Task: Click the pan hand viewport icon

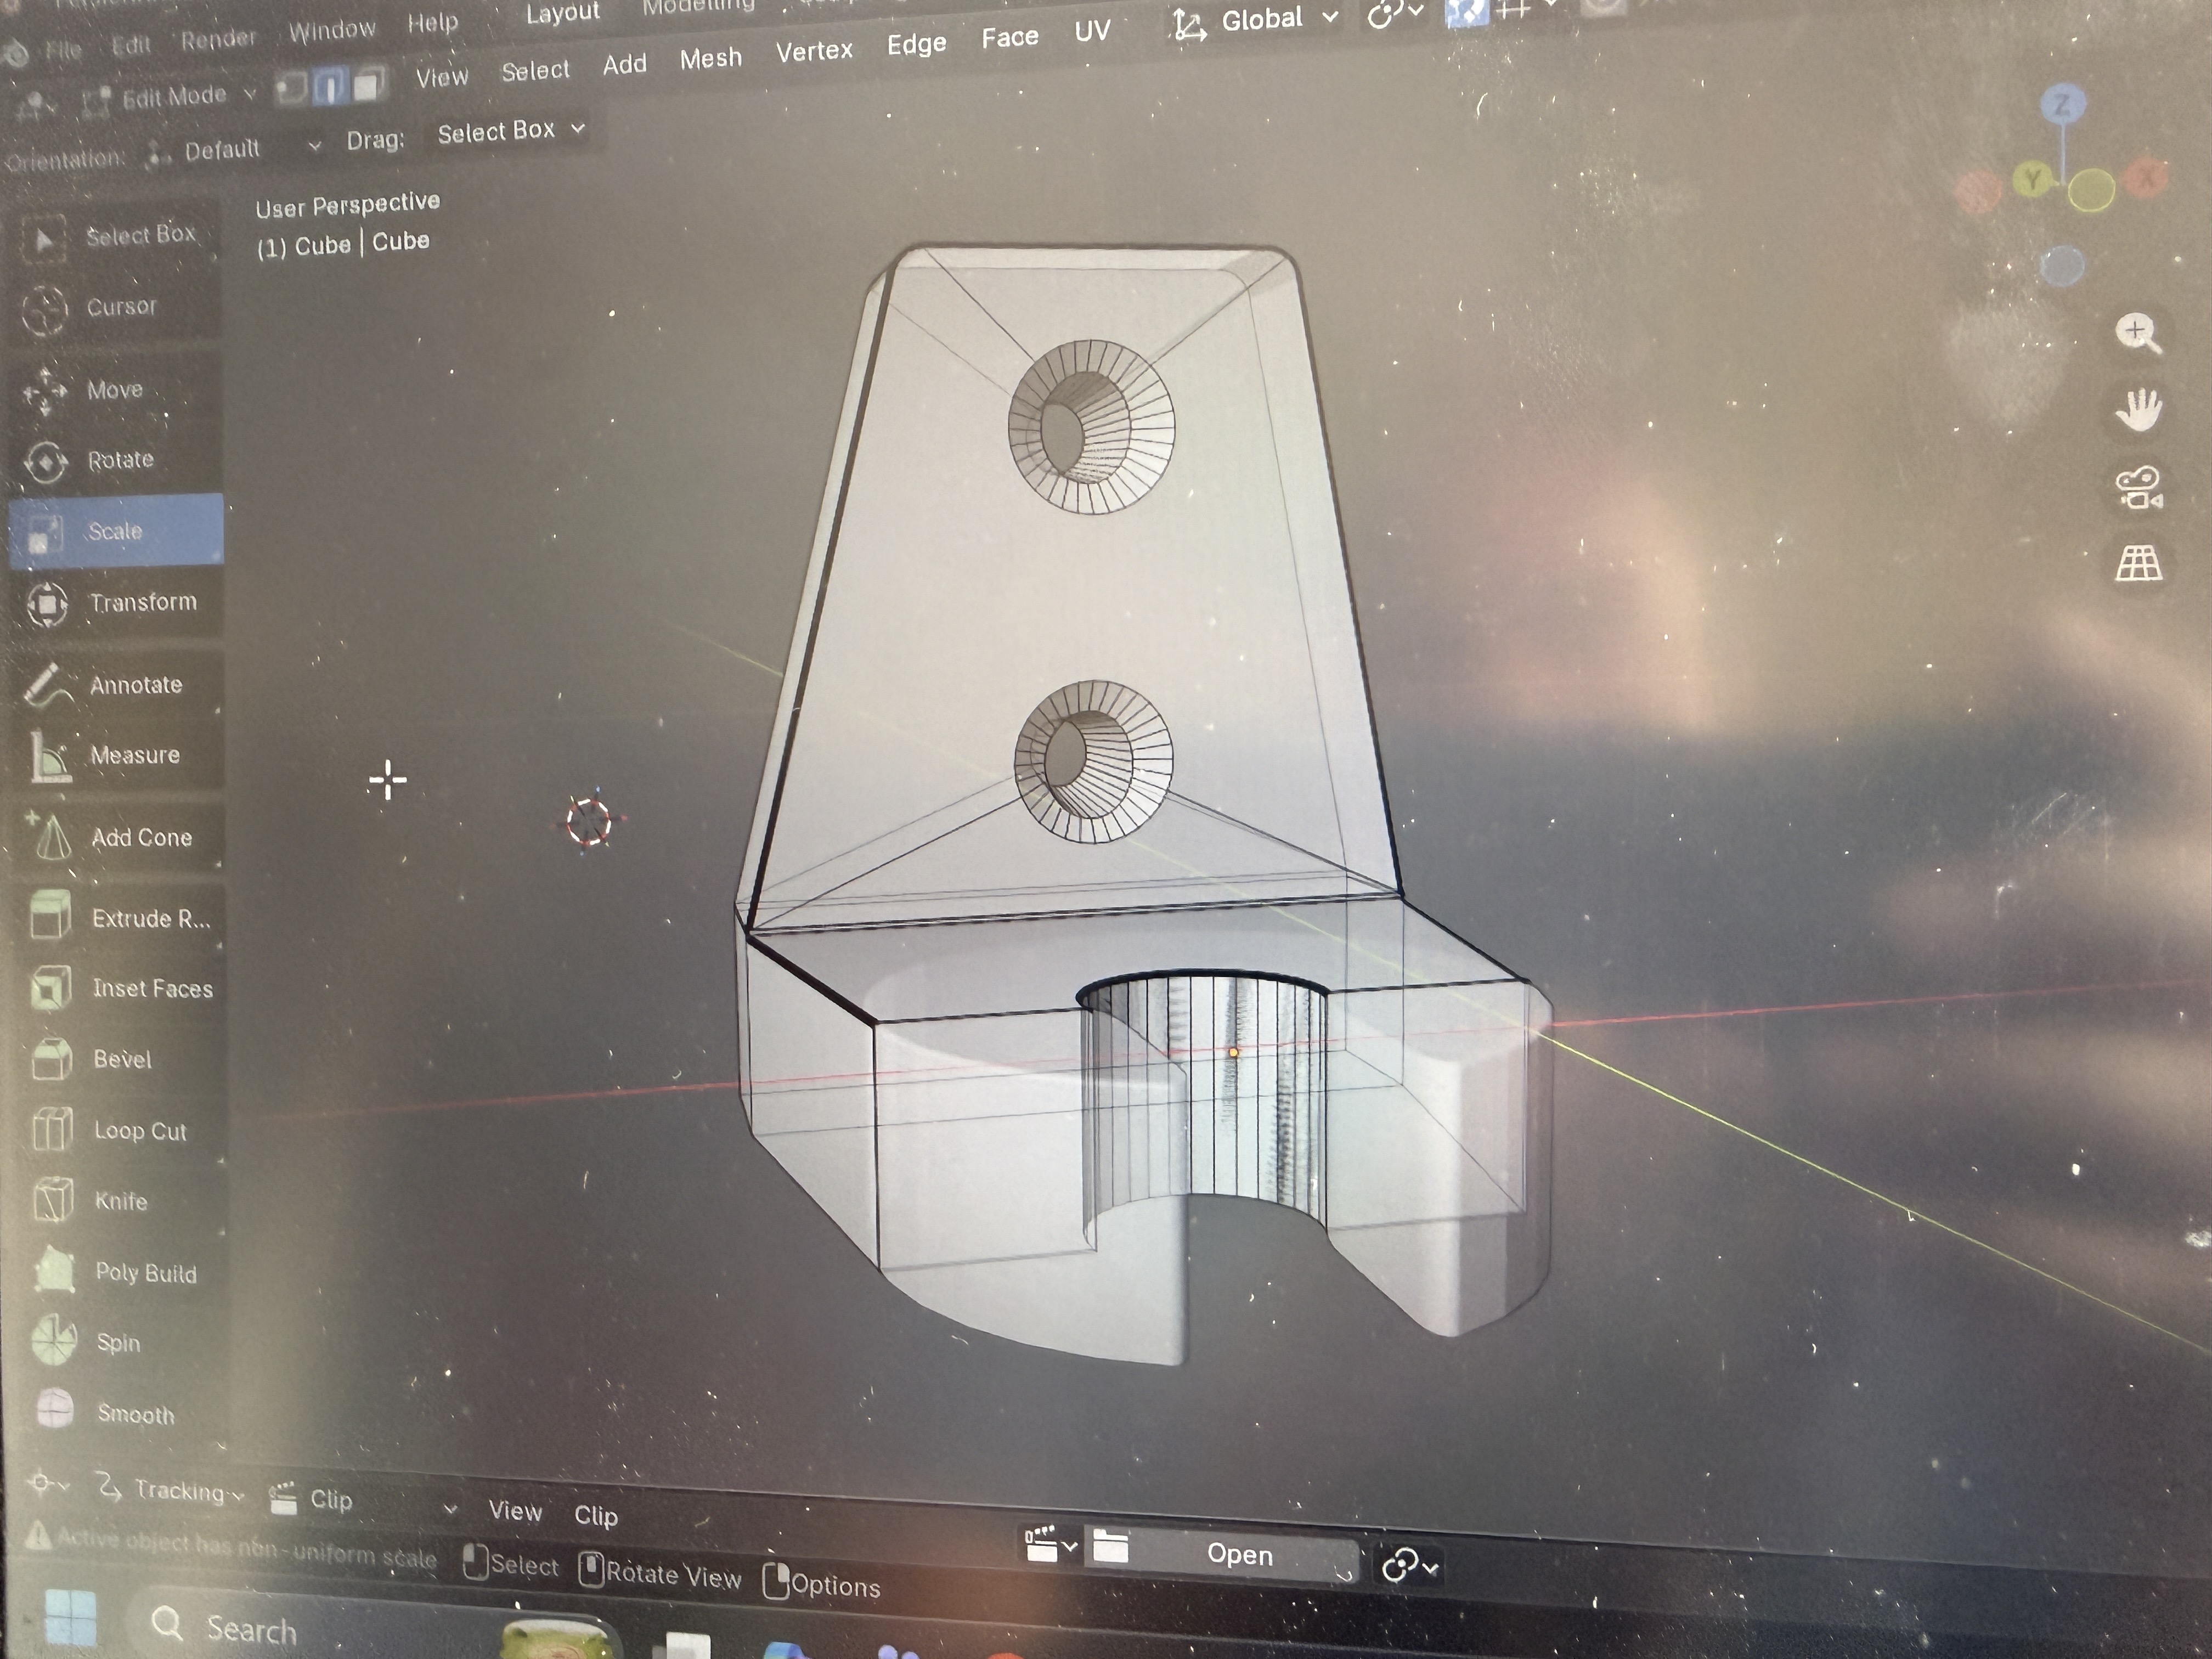Action: 2138,410
